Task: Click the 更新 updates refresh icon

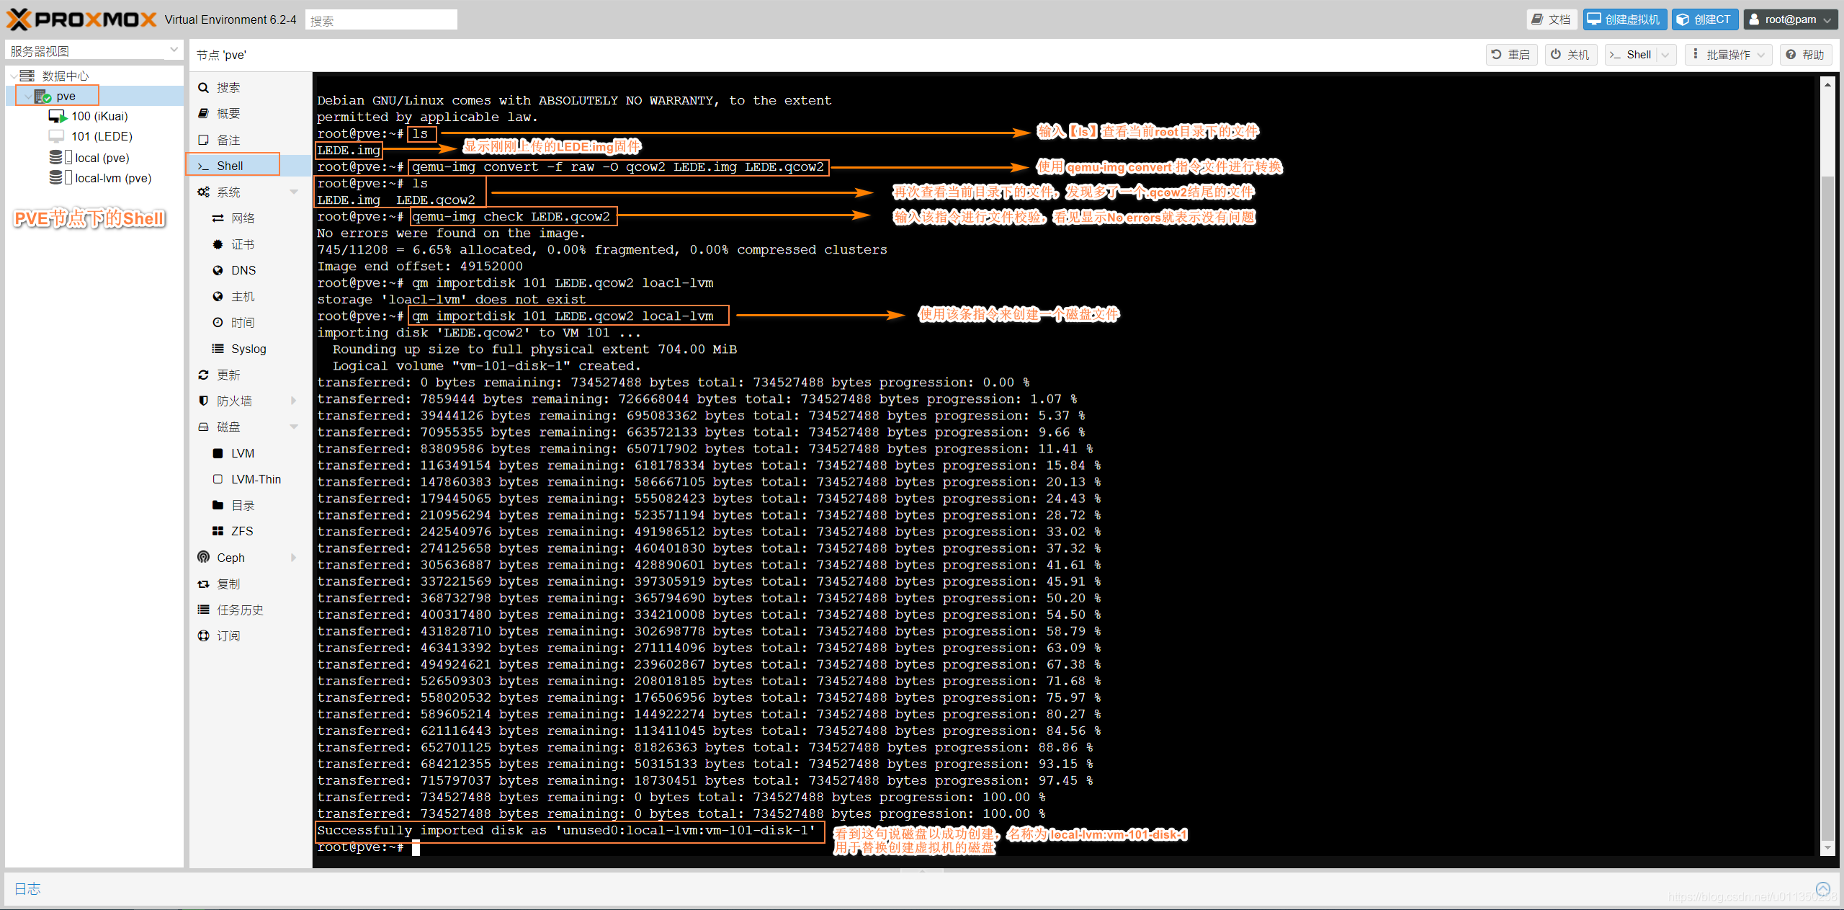Action: (204, 375)
